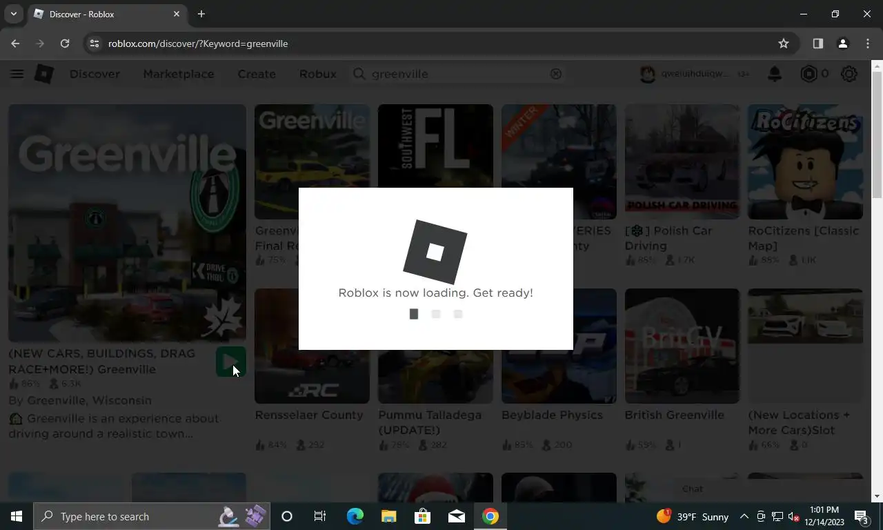This screenshot has width=883, height=530.
Task: Show hidden system tray icons
Action: point(744,516)
